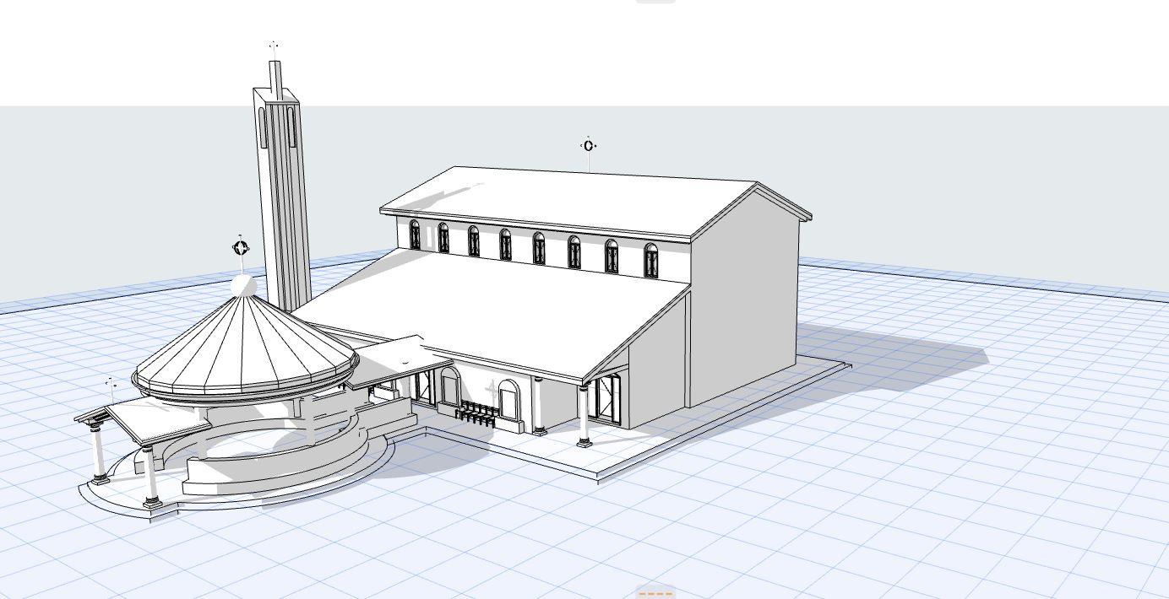Click the leftmost arched clerestory window
Image resolution: width=1169 pixels, height=599 pixels.
pyautogui.click(x=415, y=235)
